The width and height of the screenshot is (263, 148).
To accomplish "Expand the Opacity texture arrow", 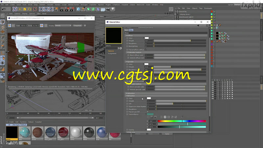I will (146, 130).
